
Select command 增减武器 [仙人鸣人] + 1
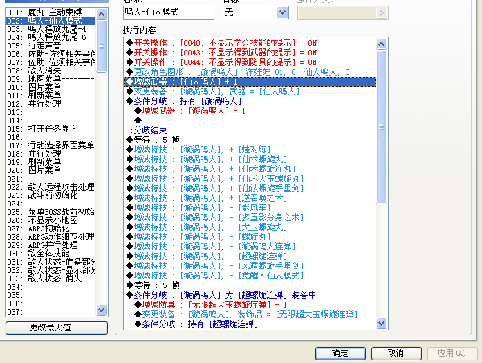[x=250, y=82]
